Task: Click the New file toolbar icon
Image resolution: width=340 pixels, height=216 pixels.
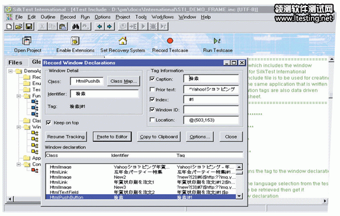Action: pos(9,27)
